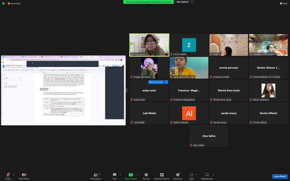Click Ask to Unmute on auliya ashri
The width and height of the screenshot is (290, 181).
(156, 82)
